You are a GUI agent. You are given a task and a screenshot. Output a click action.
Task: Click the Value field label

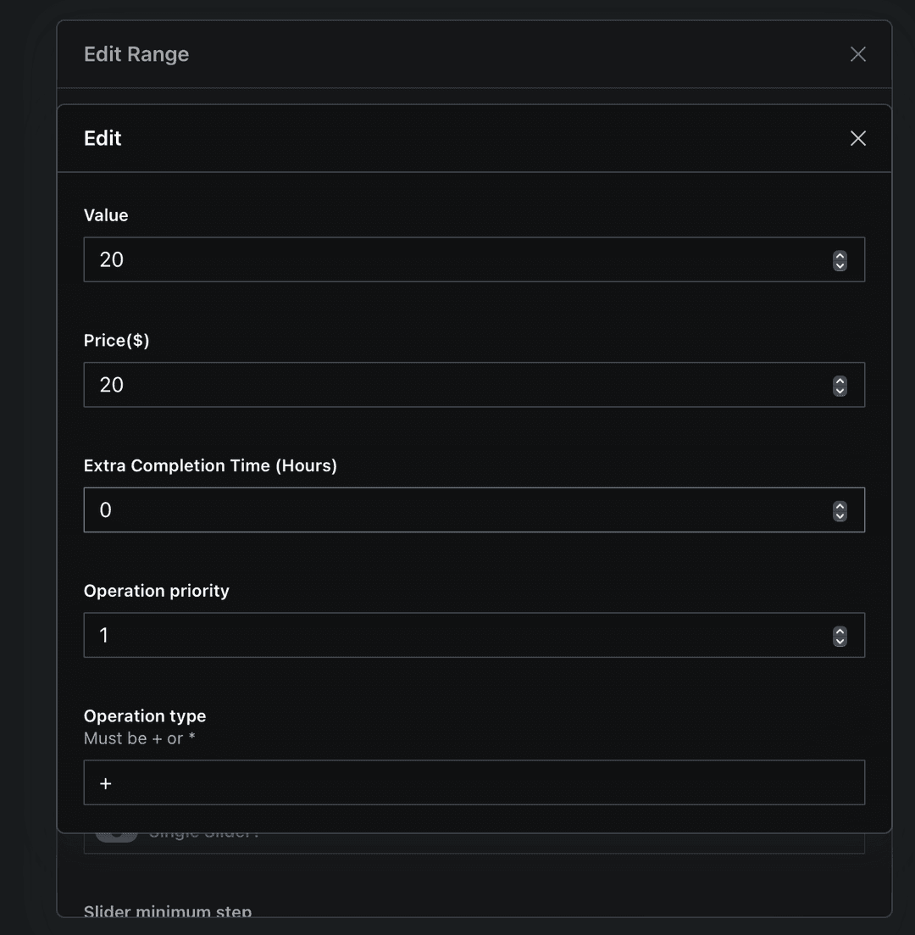pos(106,215)
